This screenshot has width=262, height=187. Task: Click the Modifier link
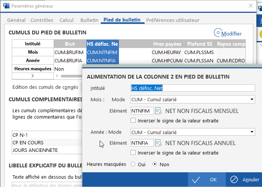[x=231, y=34]
